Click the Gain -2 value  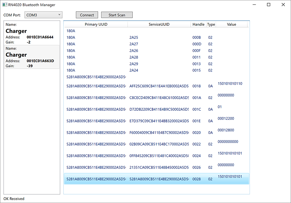click(x=28, y=42)
